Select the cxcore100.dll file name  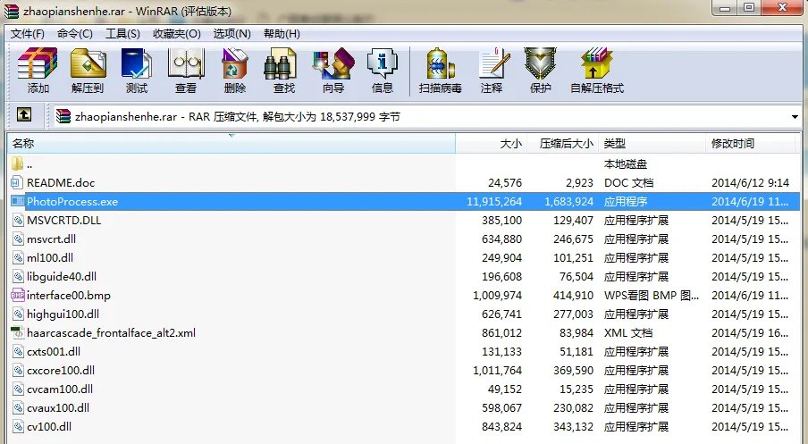(61, 371)
